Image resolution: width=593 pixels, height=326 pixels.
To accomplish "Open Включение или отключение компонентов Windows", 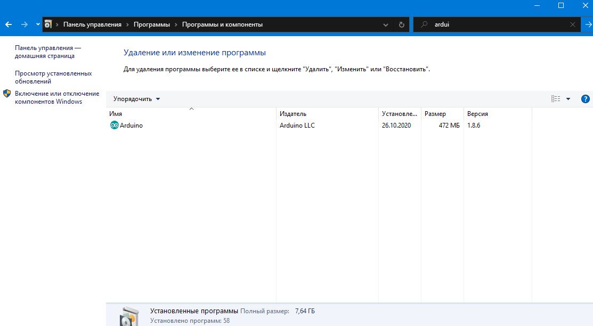I will pyautogui.click(x=57, y=97).
